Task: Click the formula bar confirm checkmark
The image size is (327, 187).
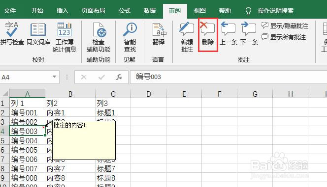Action: click(101, 77)
